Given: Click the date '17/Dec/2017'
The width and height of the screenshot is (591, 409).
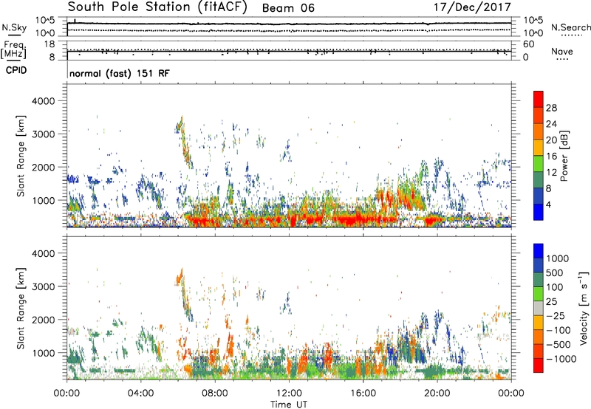Looking at the screenshot, I should click(x=472, y=7).
